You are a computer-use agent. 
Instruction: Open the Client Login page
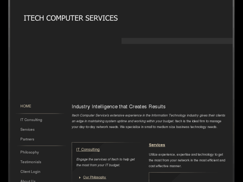click(30, 172)
